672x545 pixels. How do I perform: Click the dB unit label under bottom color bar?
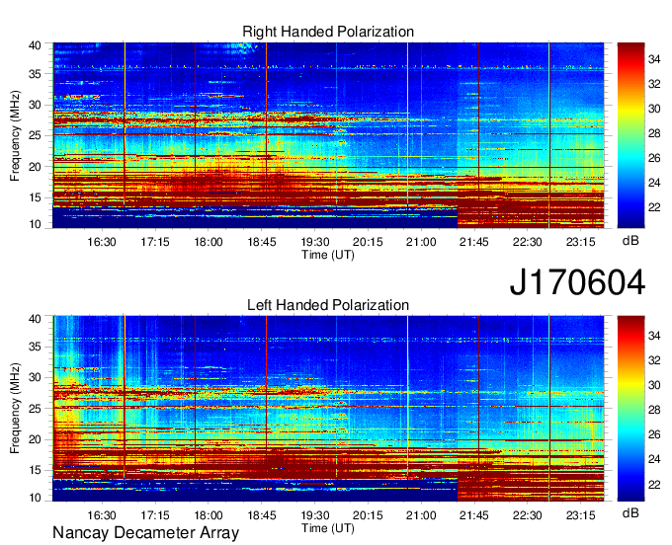(x=630, y=513)
